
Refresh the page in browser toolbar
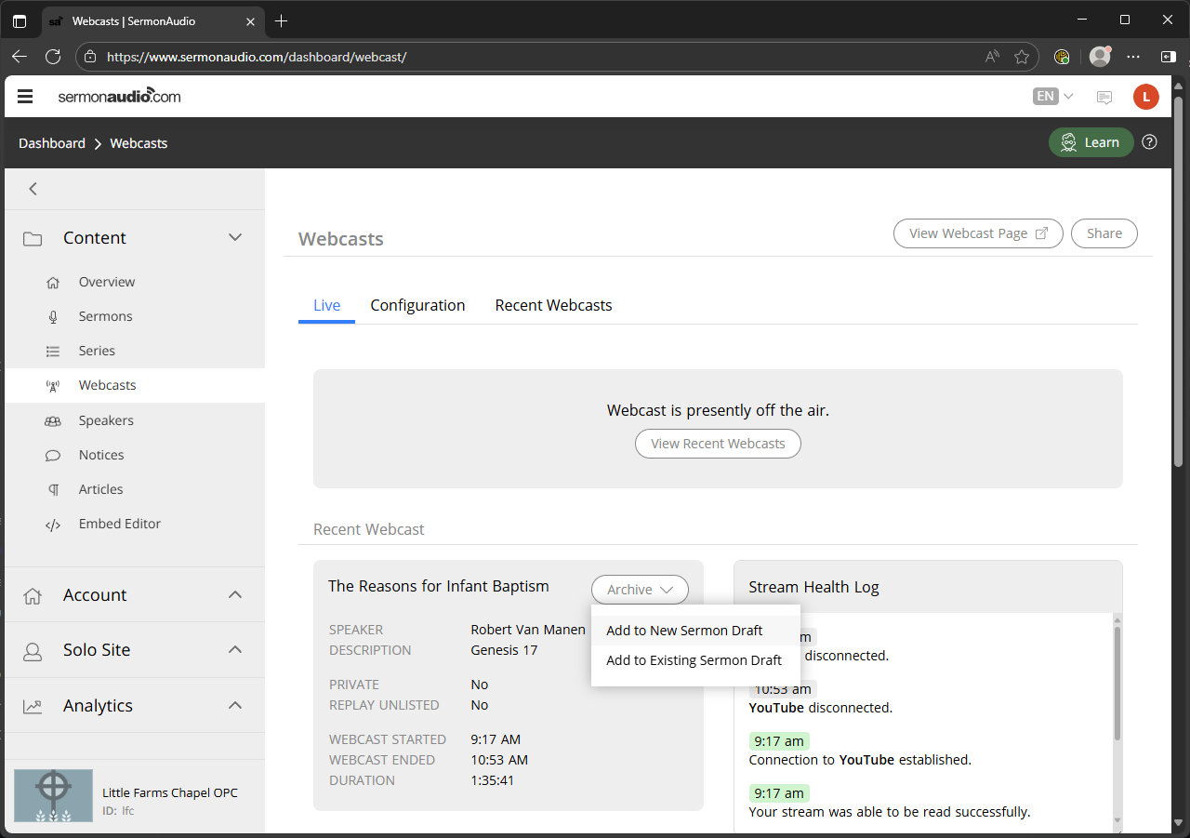tap(53, 57)
